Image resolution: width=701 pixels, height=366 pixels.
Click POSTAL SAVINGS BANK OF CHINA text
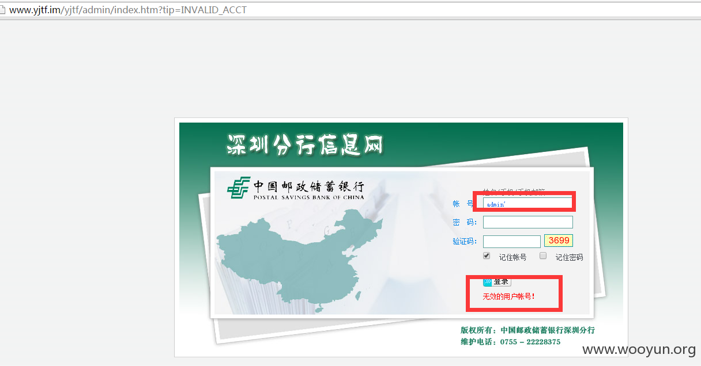click(x=309, y=197)
